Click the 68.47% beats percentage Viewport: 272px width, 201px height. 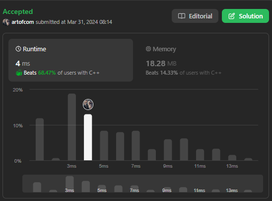[47, 73]
